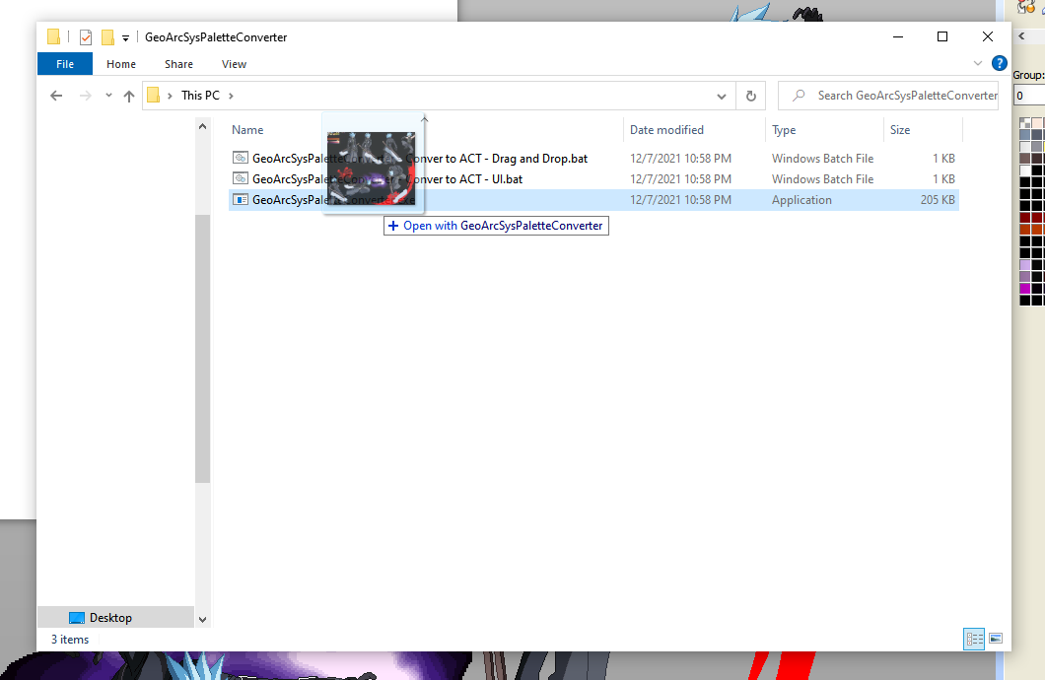The height and width of the screenshot is (680, 1045).
Task: Click the Group number field in the background window
Action: coord(1028,96)
